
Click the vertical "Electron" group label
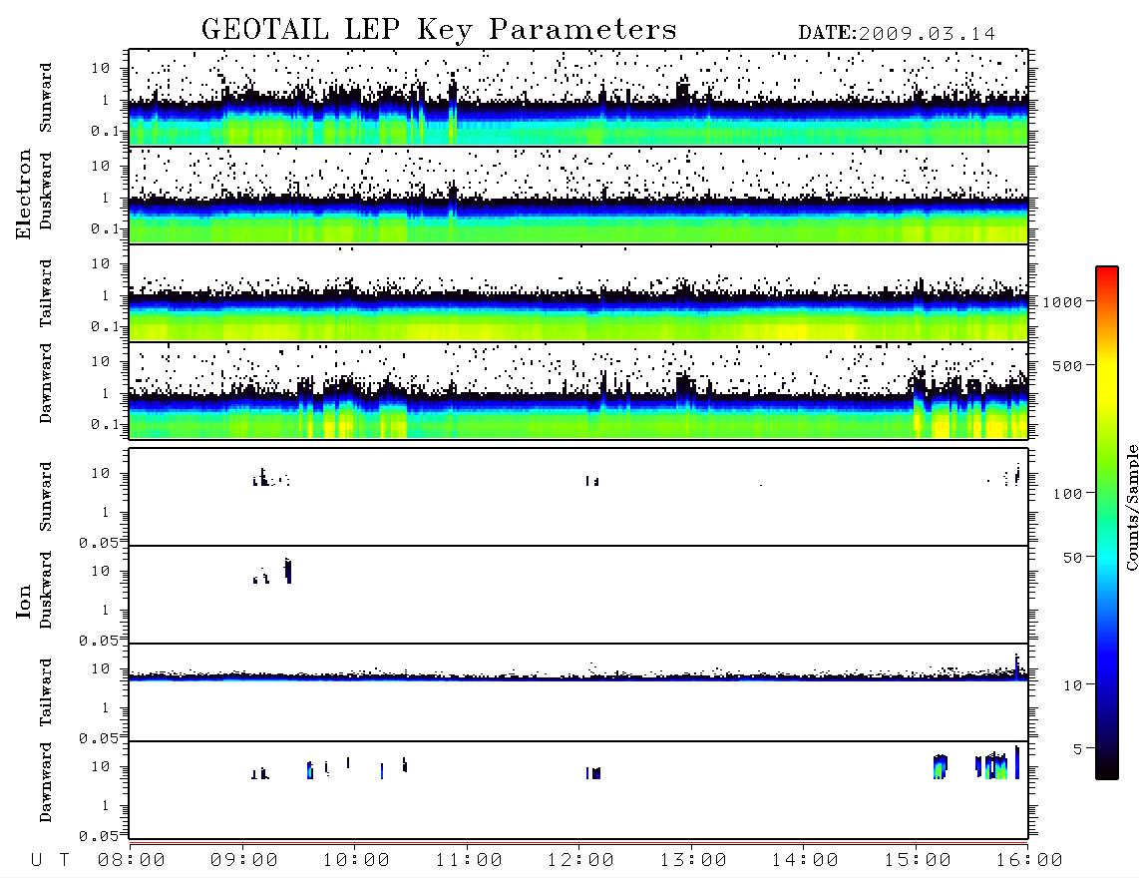[x=24, y=194]
